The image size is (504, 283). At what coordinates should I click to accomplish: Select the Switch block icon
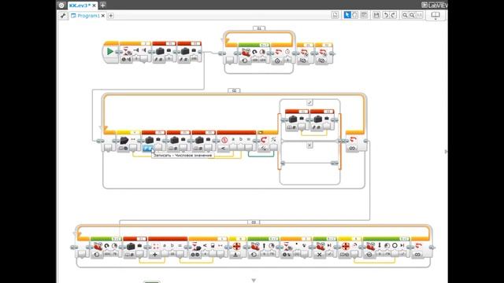click(x=265, y=140)
